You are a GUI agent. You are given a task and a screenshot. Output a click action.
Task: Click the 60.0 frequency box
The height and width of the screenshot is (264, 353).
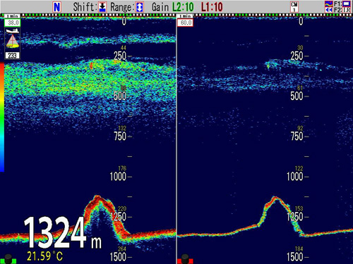(185, 23)
